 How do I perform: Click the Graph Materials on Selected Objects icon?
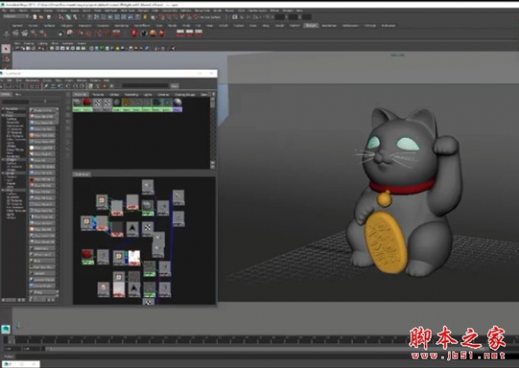click(x=60, y=86)
